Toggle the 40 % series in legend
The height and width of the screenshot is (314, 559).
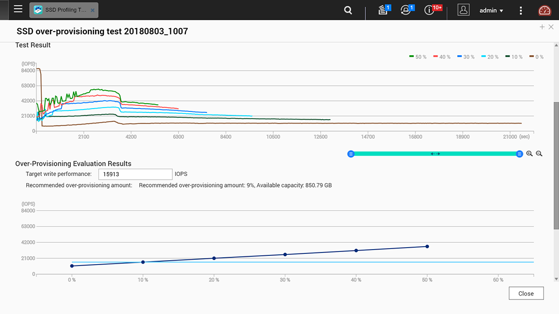(x=442, y=57)
